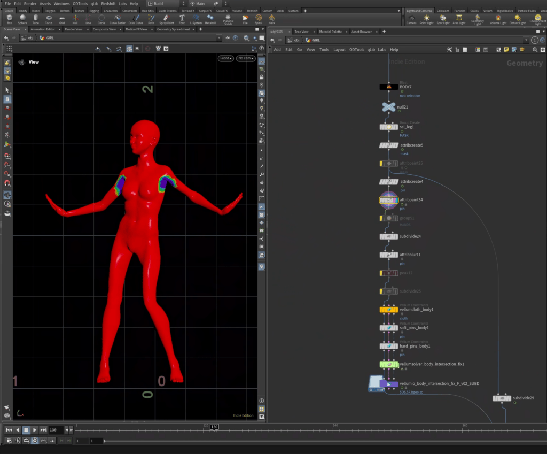This screenshot has width=547, height=454.
Task: Jump to the first frame
Action: [9, 430]
